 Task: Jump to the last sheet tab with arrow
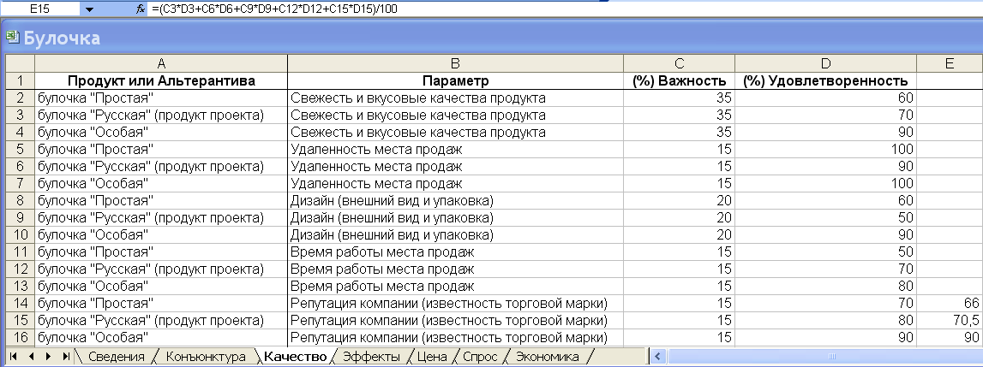coord(66,357)
